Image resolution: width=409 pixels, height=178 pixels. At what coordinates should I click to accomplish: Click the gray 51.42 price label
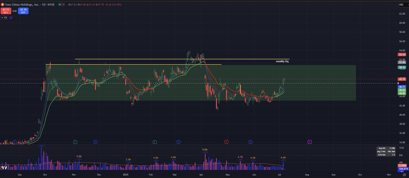tap(401, 62)
